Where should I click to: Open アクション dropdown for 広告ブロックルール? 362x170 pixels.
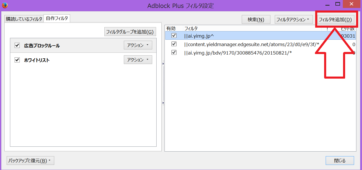click(x=138, y=45)
